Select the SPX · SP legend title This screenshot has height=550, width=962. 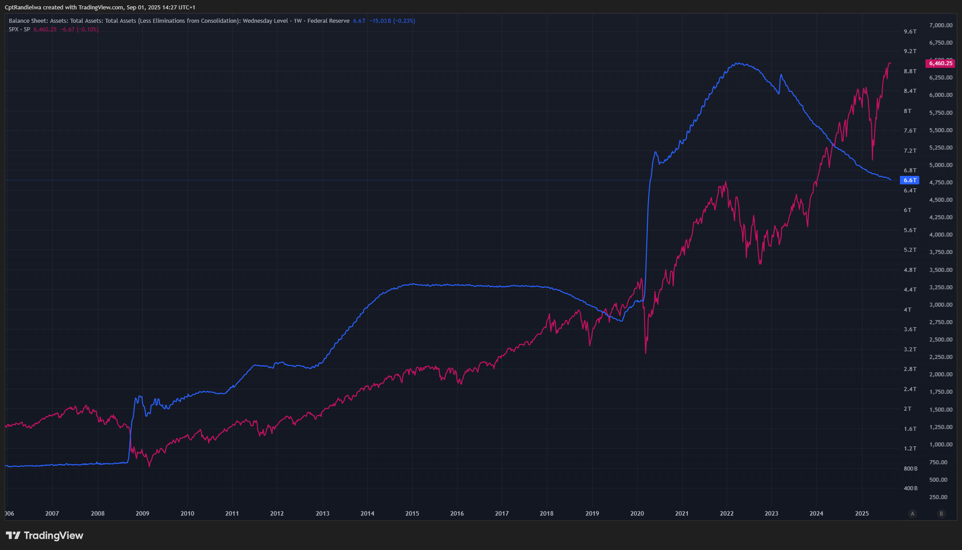click(x=19, y=29)
